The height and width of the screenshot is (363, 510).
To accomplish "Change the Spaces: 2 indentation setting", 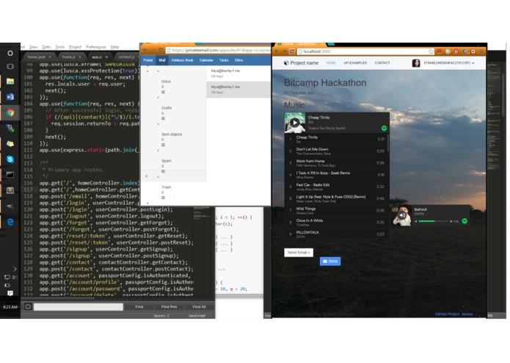I will [161, 316].
